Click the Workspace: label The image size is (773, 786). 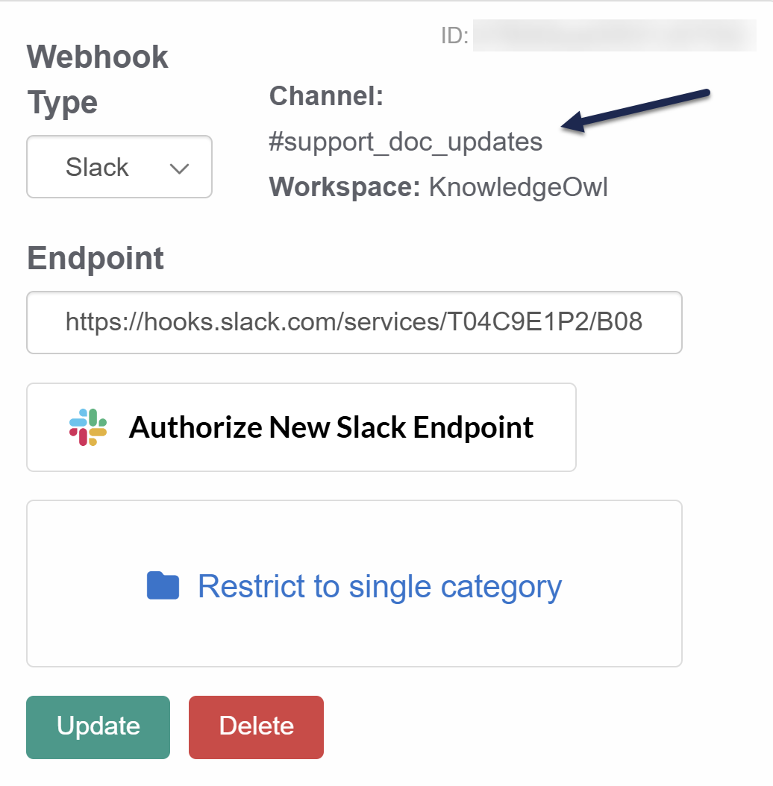pos(345,187)
